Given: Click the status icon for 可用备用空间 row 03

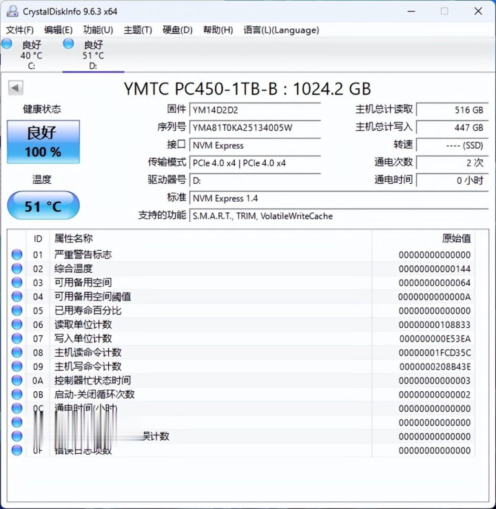Looking at the screenshot, I should coord(17,282).
